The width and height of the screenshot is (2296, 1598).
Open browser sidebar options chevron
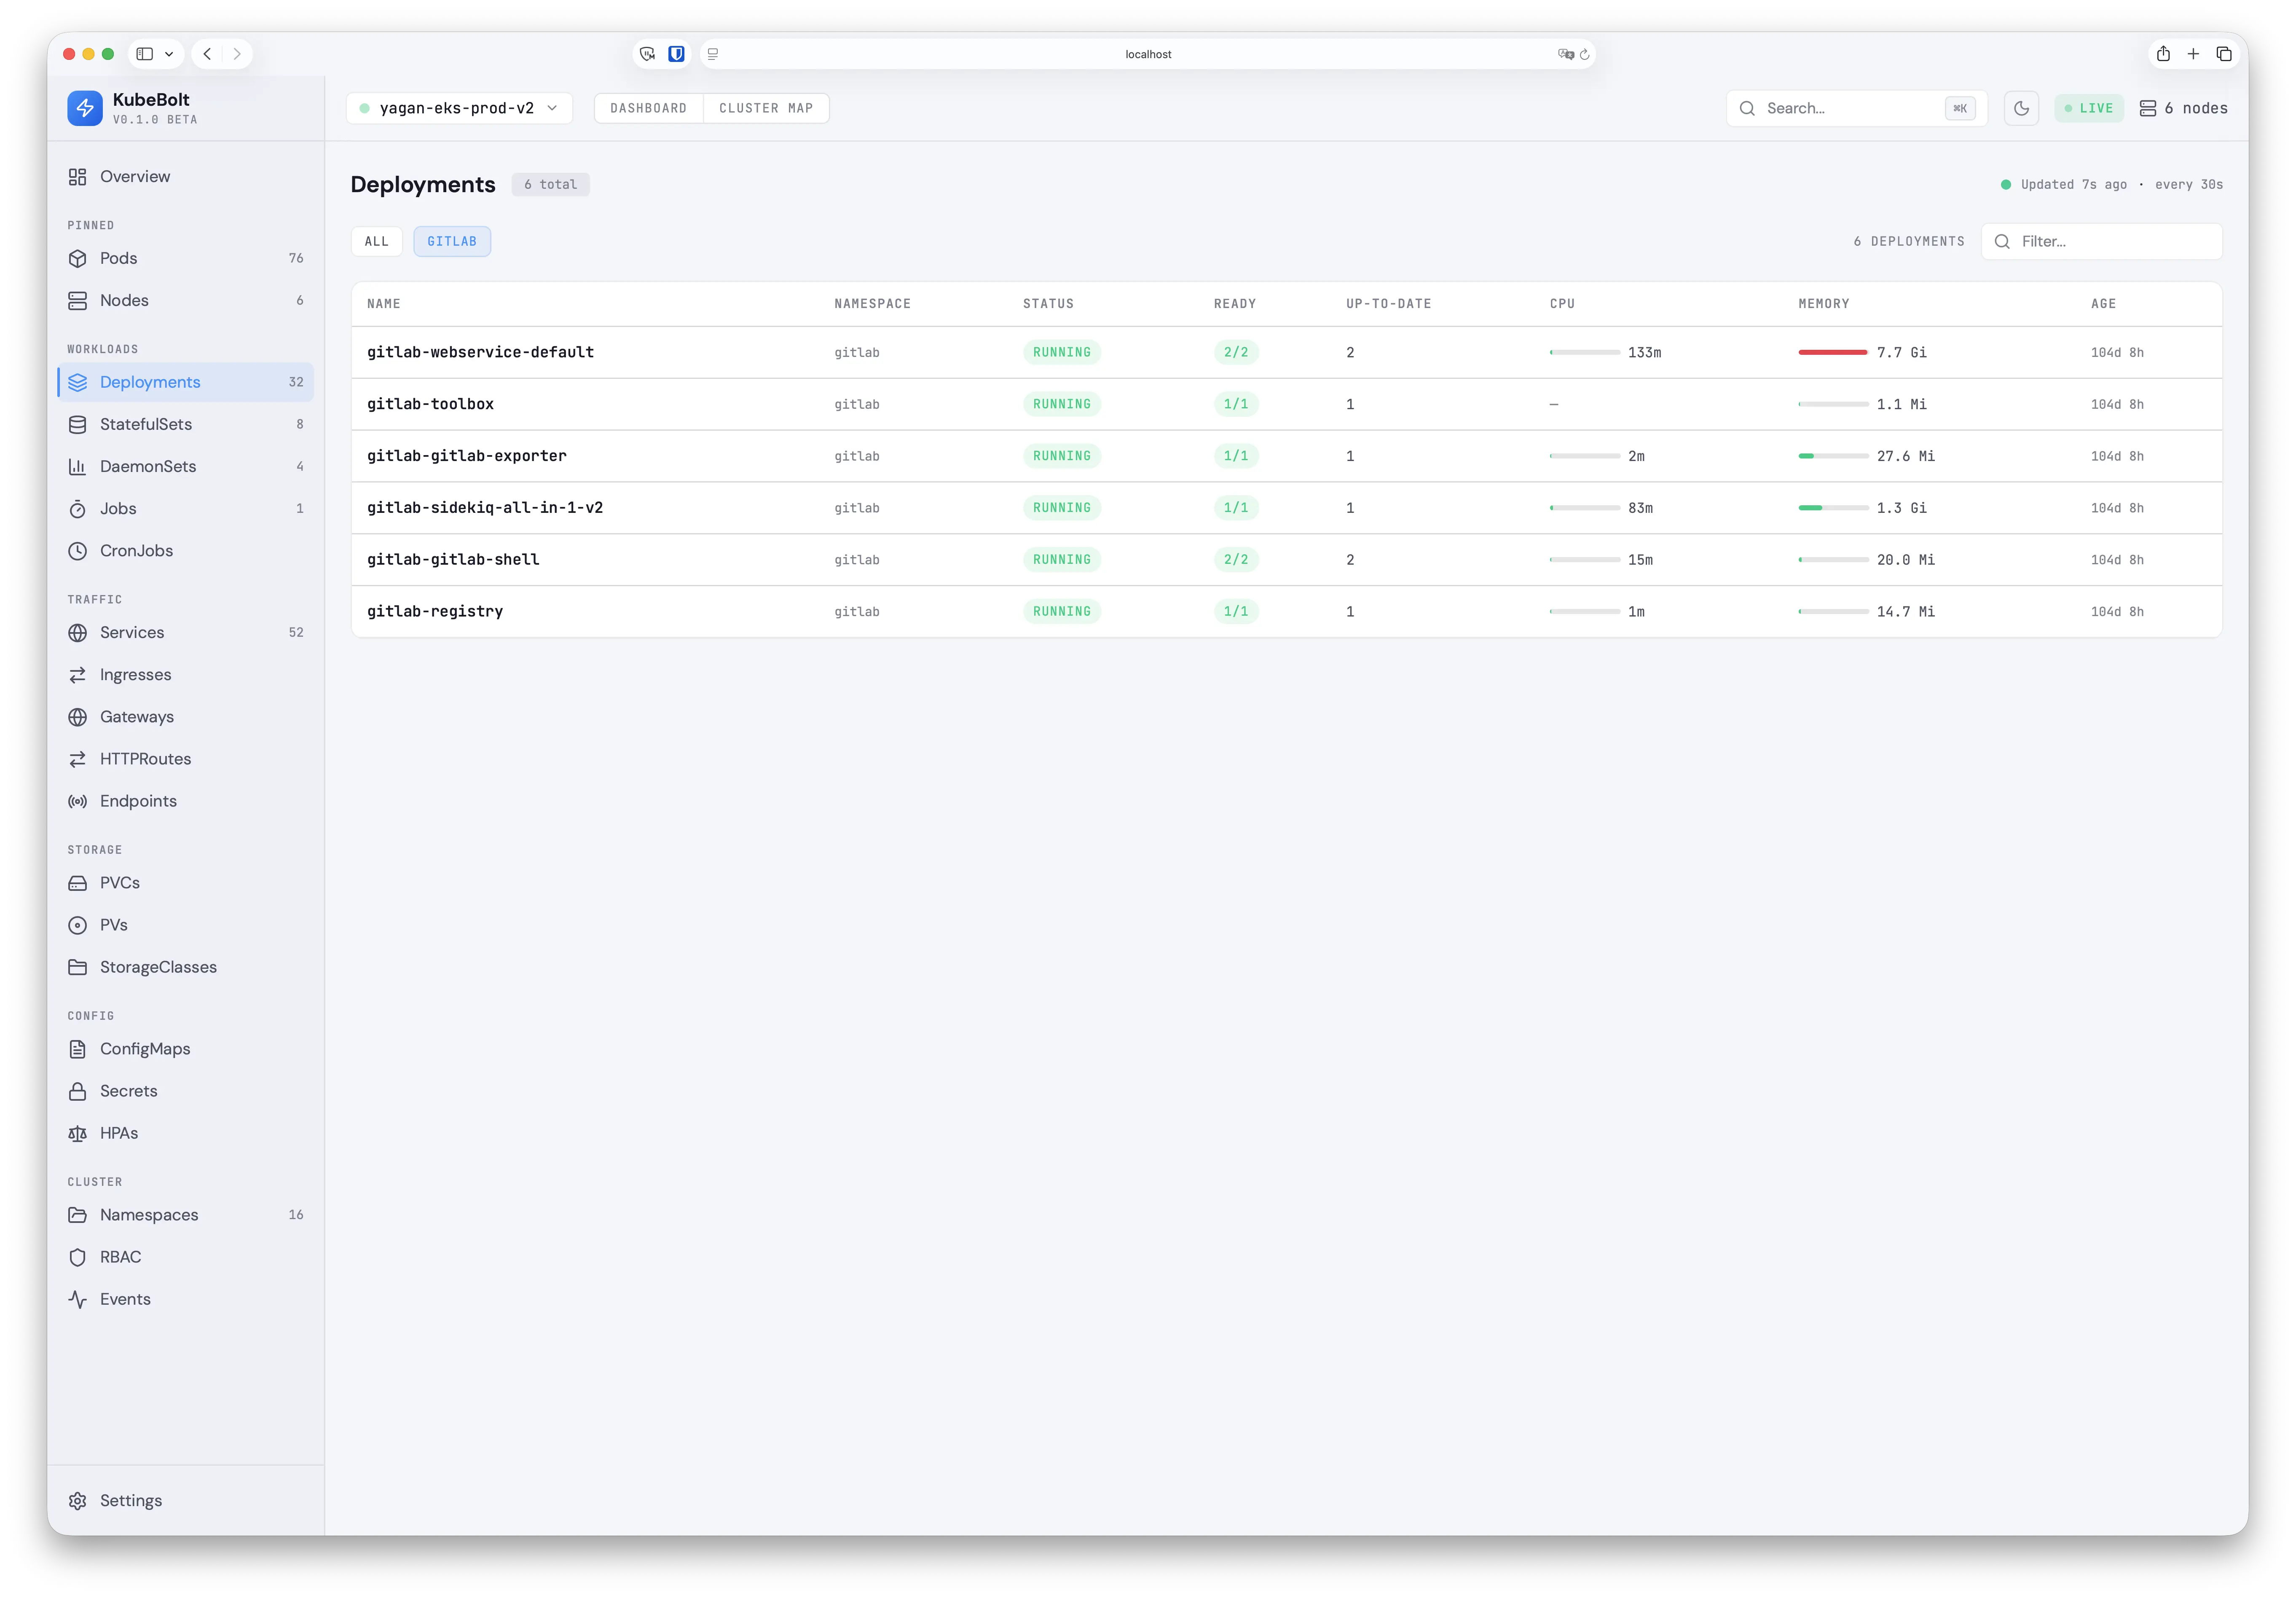click(x=169, y=54)
